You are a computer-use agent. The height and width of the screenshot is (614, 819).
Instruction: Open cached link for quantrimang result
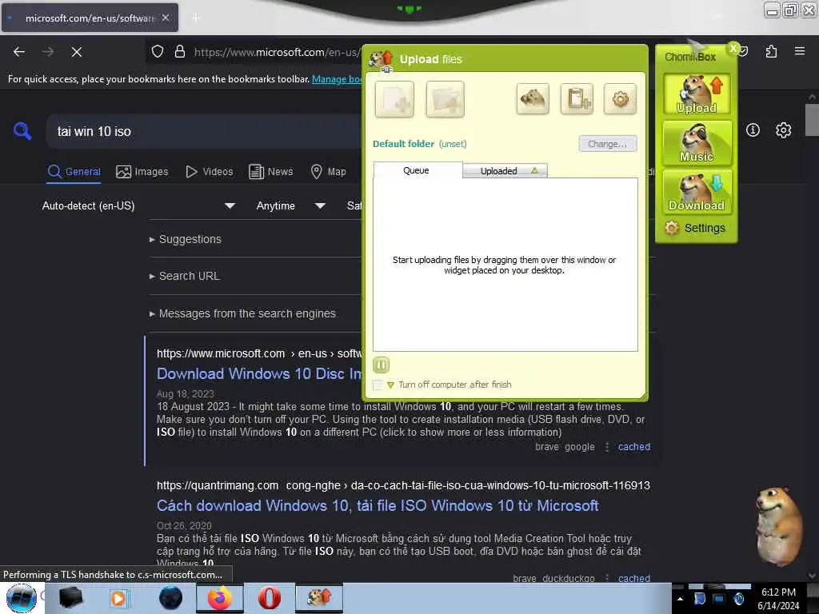click(634, 579)
